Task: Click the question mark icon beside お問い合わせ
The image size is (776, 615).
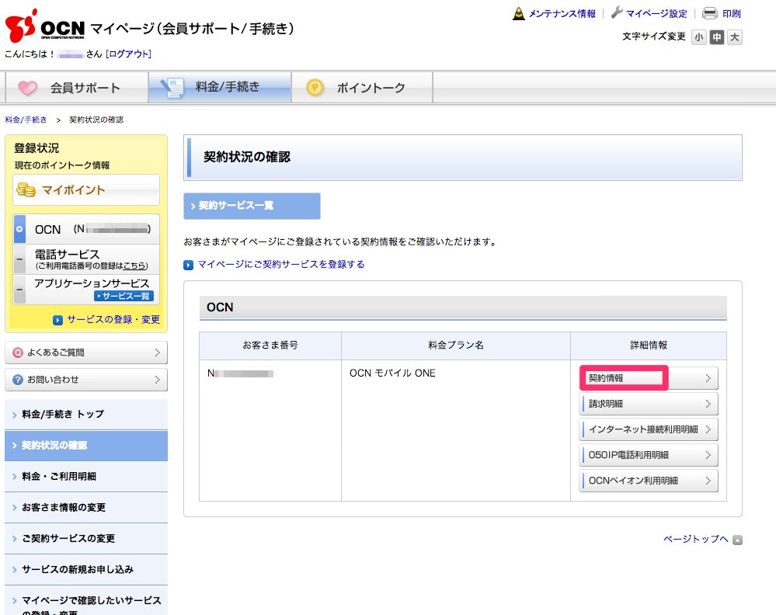Action: (x=18, y=380)
